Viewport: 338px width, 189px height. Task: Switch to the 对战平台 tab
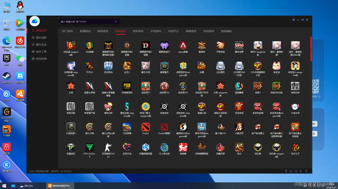[x=173, y=31]
